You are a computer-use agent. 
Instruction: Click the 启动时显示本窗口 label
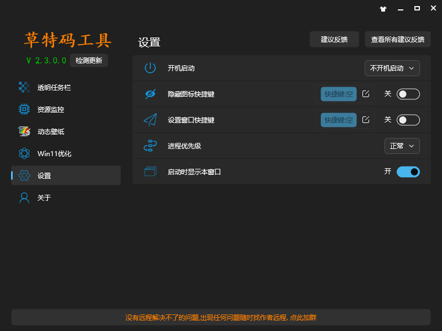pos(194,172)
